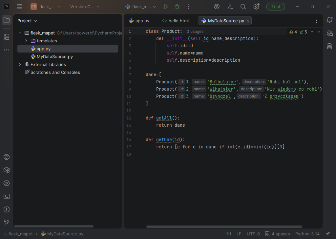Click the Project panel horizontal scrollbar
The image size is (336, 239).
click(x=54, y=226)
